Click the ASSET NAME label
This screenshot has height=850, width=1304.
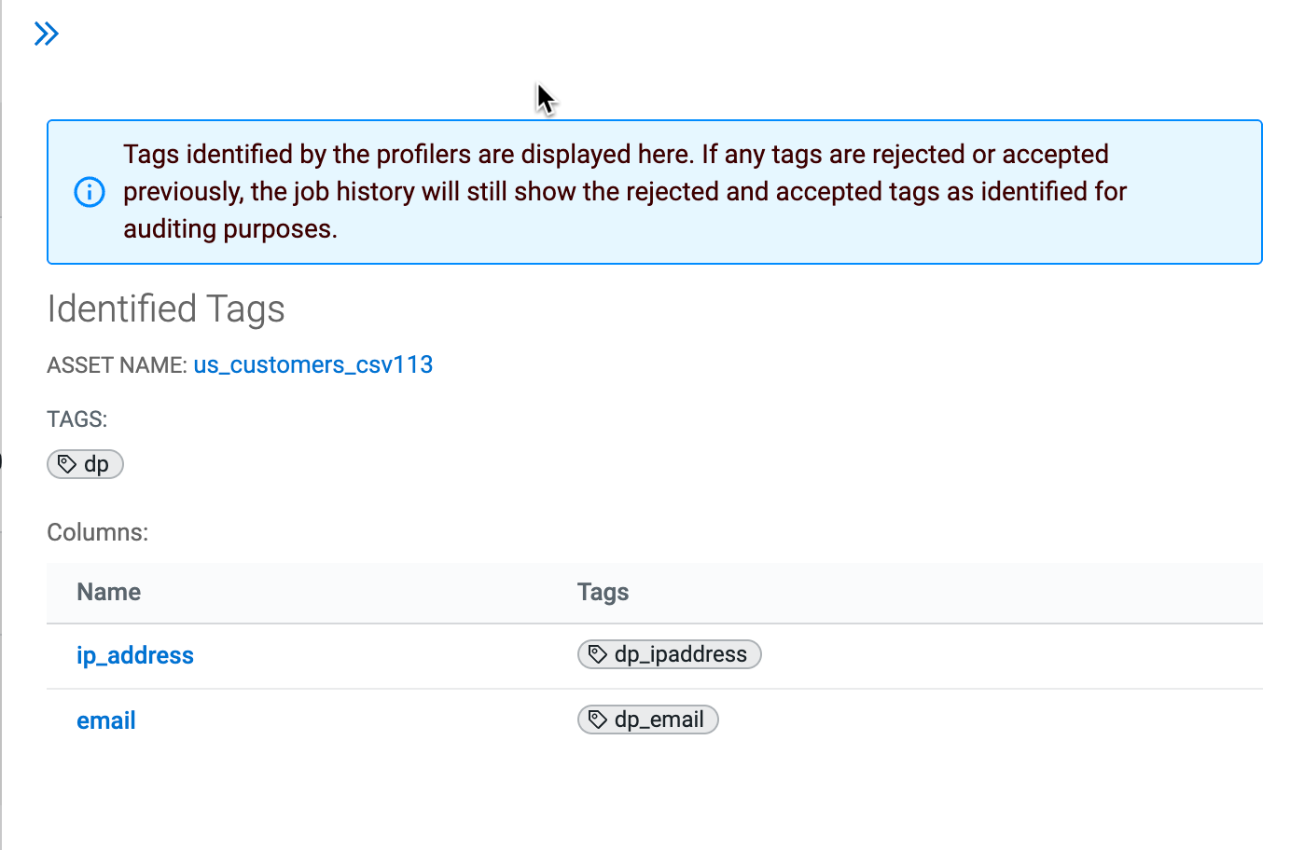coord(117,365)
